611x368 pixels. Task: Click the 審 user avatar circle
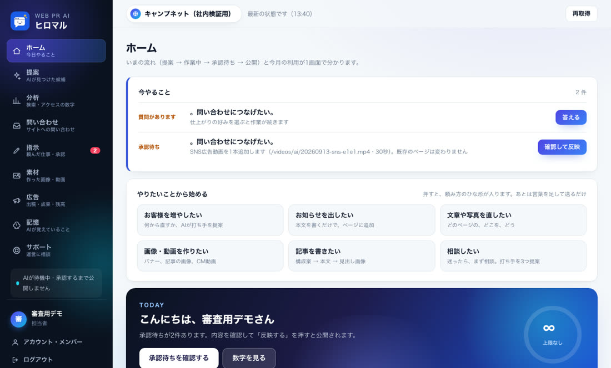(x=18, y=319)
